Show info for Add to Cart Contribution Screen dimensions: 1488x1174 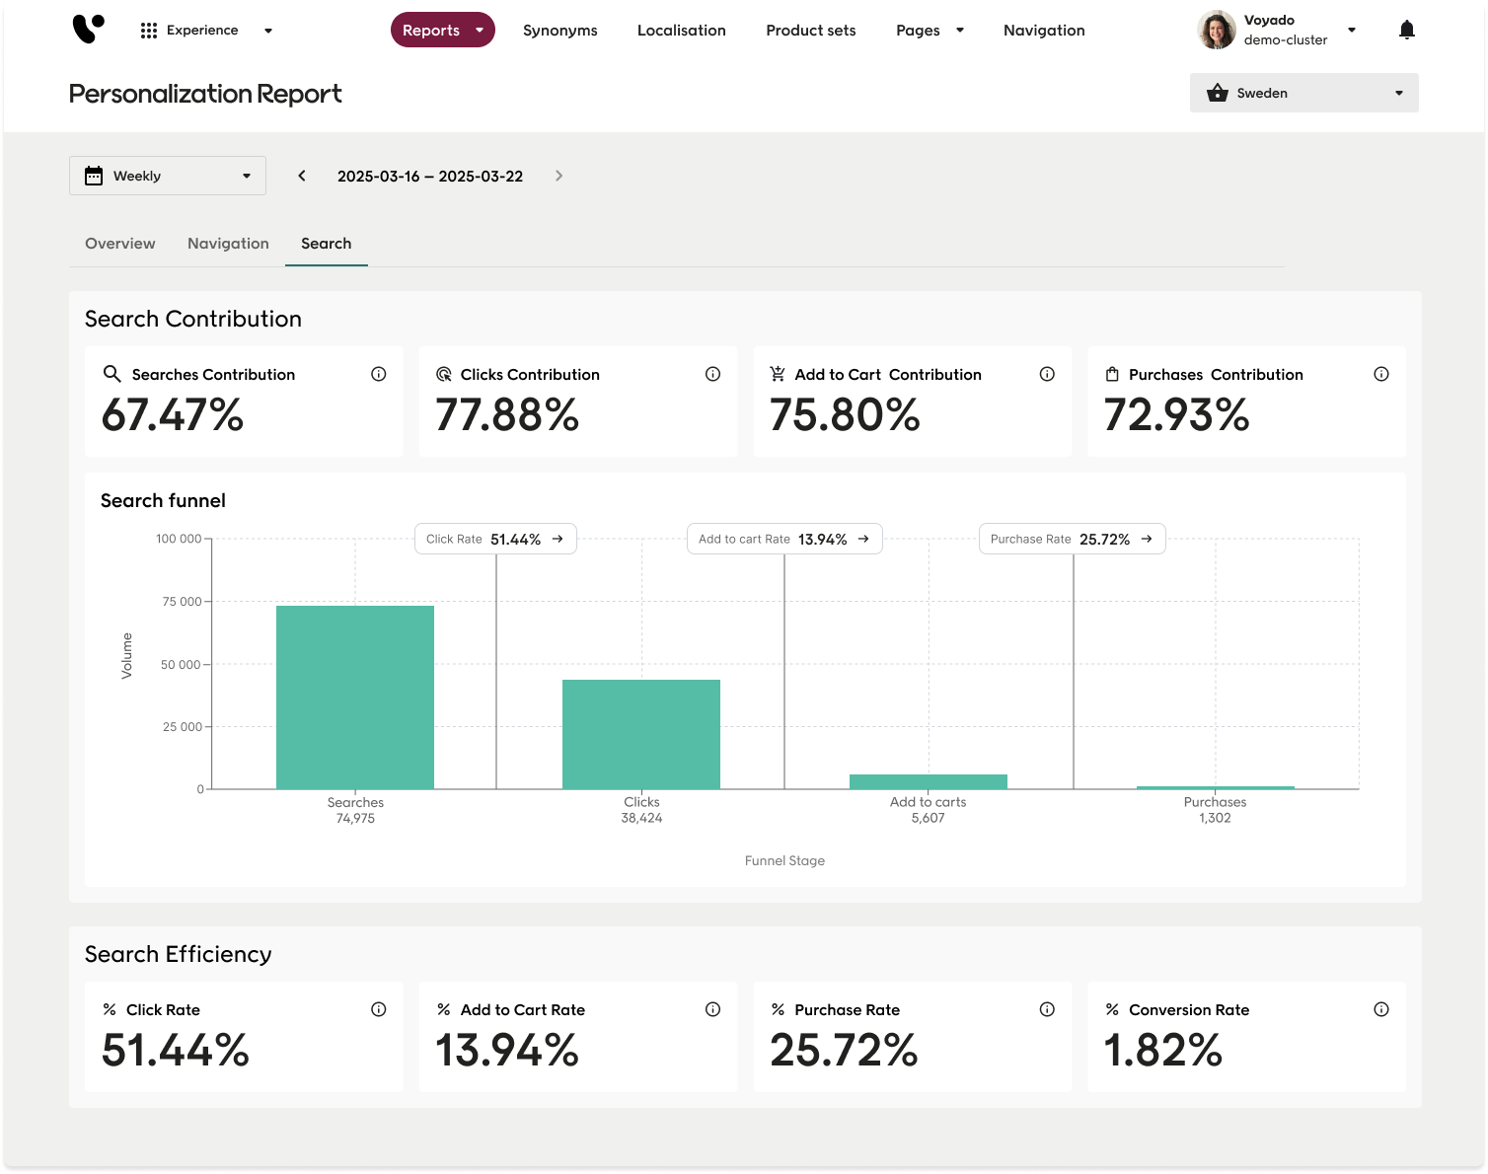tap(1047, 374)
